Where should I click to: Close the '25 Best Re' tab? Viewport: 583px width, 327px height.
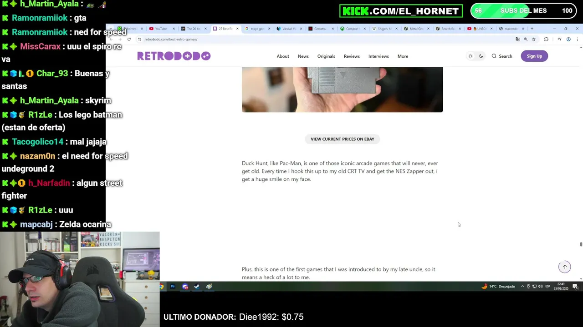[x=237, y=29]
